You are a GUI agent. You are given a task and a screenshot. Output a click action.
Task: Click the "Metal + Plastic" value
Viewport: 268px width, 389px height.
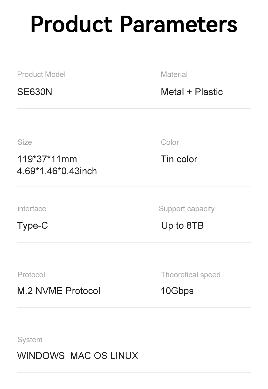click(192, 92)
